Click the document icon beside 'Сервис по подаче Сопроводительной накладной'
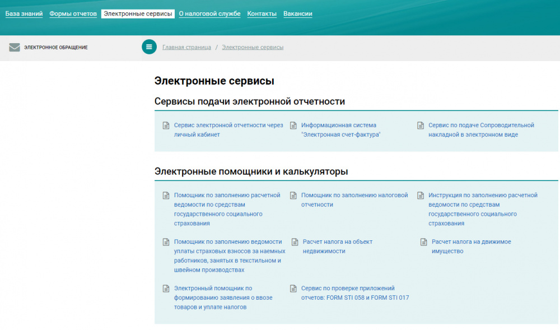The image size is (560, 330). tap(420, 124)
